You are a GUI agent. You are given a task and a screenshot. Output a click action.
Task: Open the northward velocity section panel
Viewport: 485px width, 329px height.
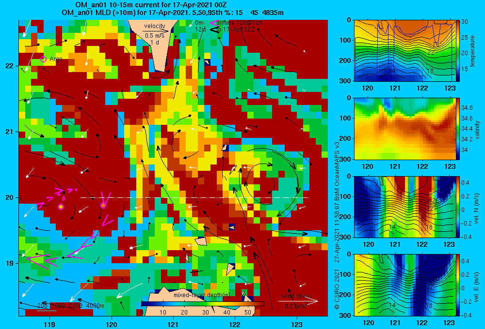tap(404, 207)
